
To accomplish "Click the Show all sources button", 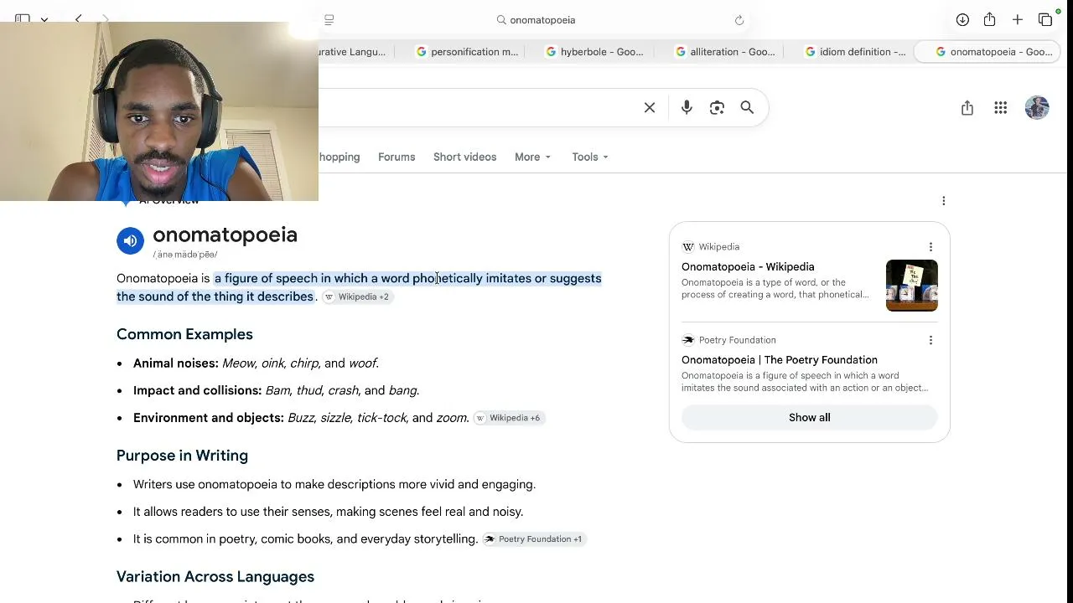I will (x=810, y=417).
